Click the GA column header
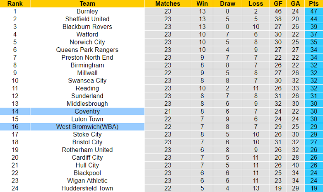This screenshot has width=323, height=192. [295, 3]
